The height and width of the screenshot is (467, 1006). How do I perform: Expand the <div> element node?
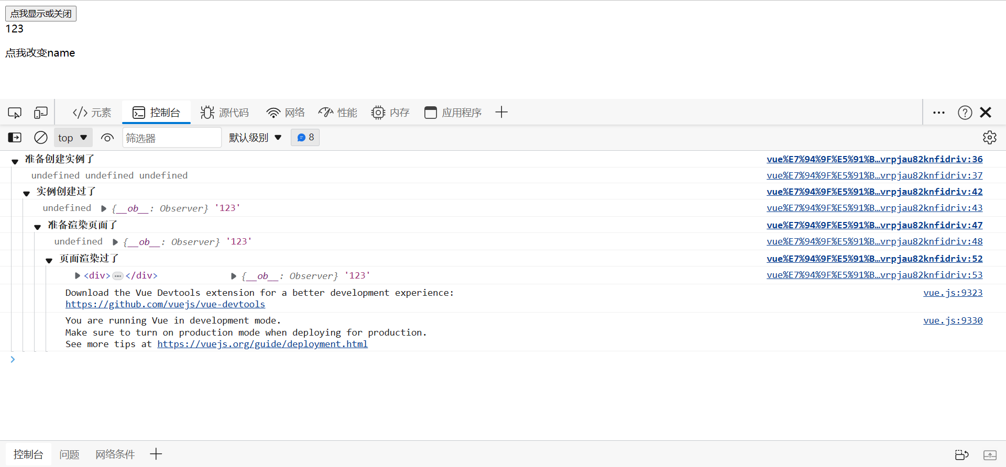(78, 275)
